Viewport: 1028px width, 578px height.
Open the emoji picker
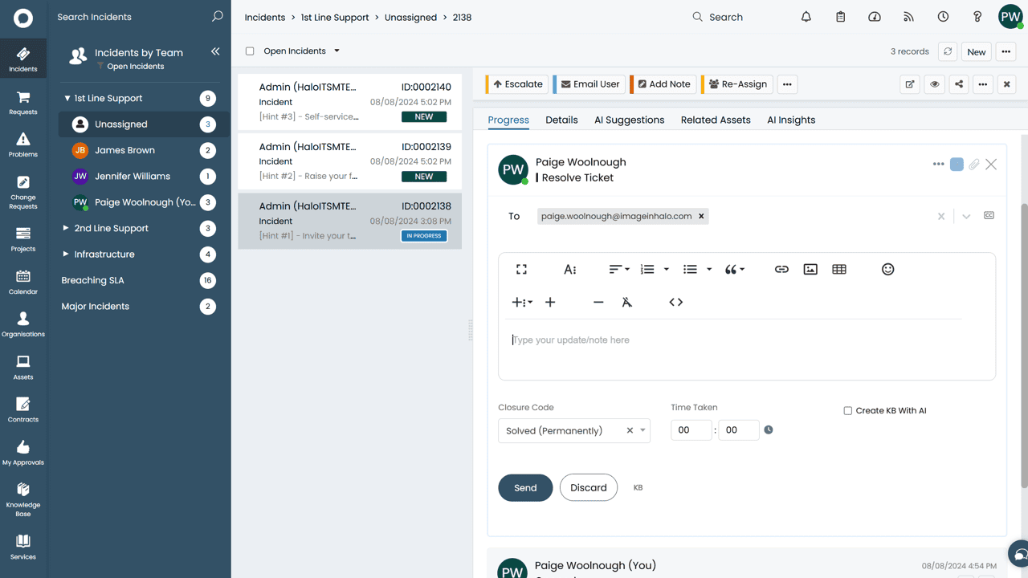[x=887, y=270]
